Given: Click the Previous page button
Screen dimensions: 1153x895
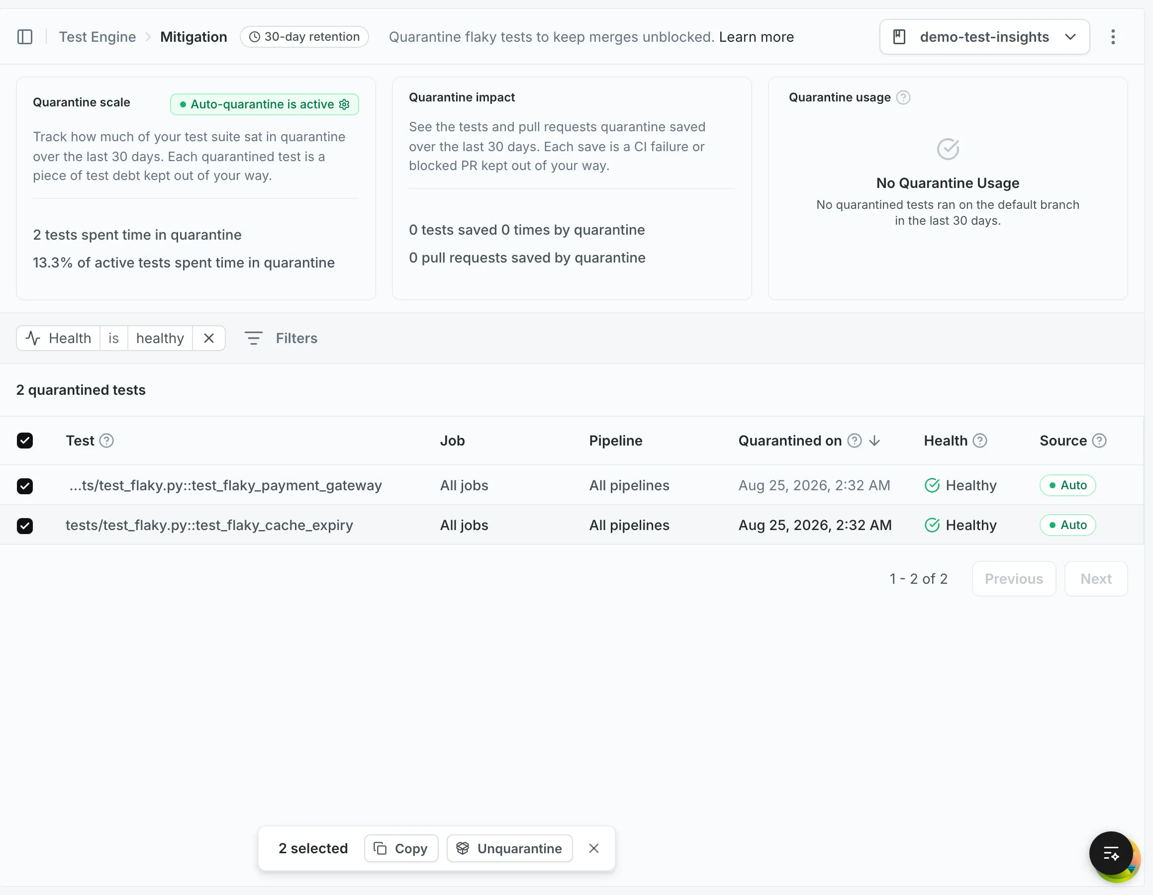Looking at the screenshot, I should tap(1014, 579).
